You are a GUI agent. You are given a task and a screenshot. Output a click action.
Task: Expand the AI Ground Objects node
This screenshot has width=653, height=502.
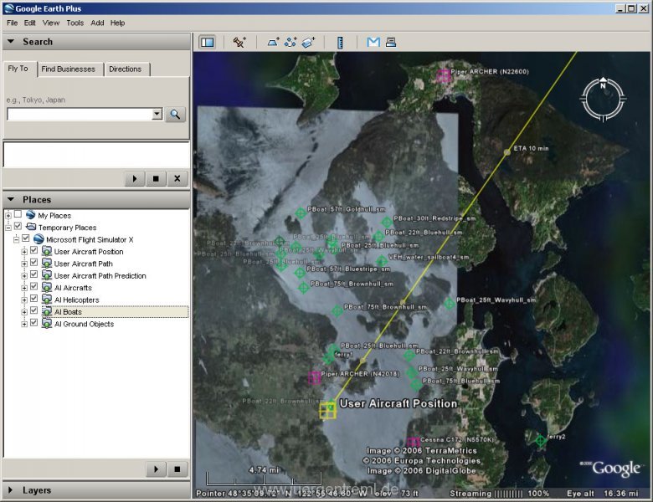click(x=24, y=325)
